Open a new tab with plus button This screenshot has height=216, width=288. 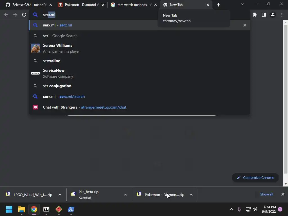(x=218, y=5)
